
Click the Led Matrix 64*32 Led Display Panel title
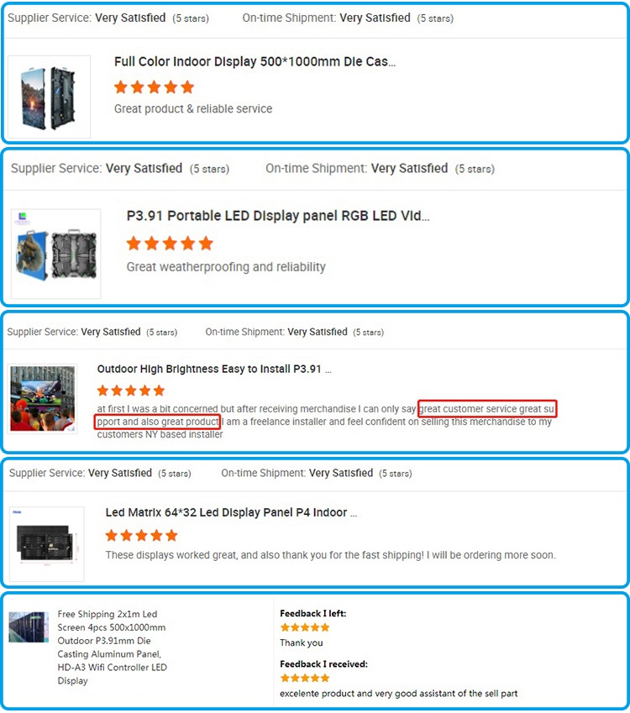click(231, 512)
